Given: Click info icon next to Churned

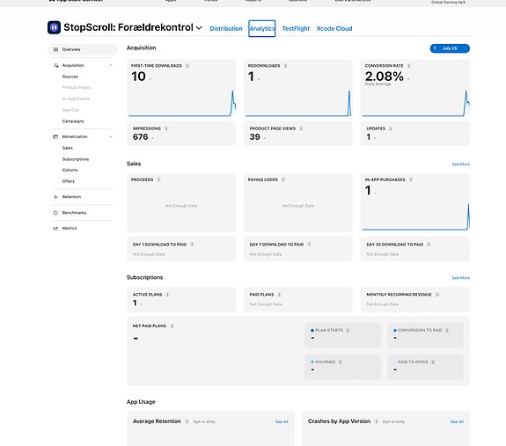Looking at the screenshot, I should tap(340, 362).
